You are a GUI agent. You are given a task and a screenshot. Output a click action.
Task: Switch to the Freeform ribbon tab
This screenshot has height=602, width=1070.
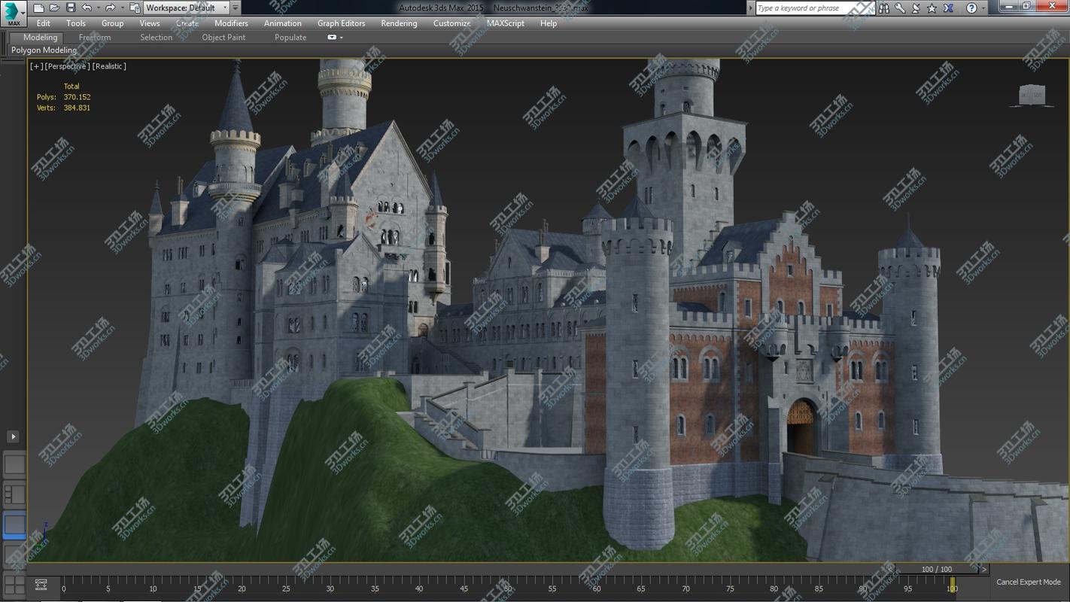pyautogui.click(x=95, y=38)
